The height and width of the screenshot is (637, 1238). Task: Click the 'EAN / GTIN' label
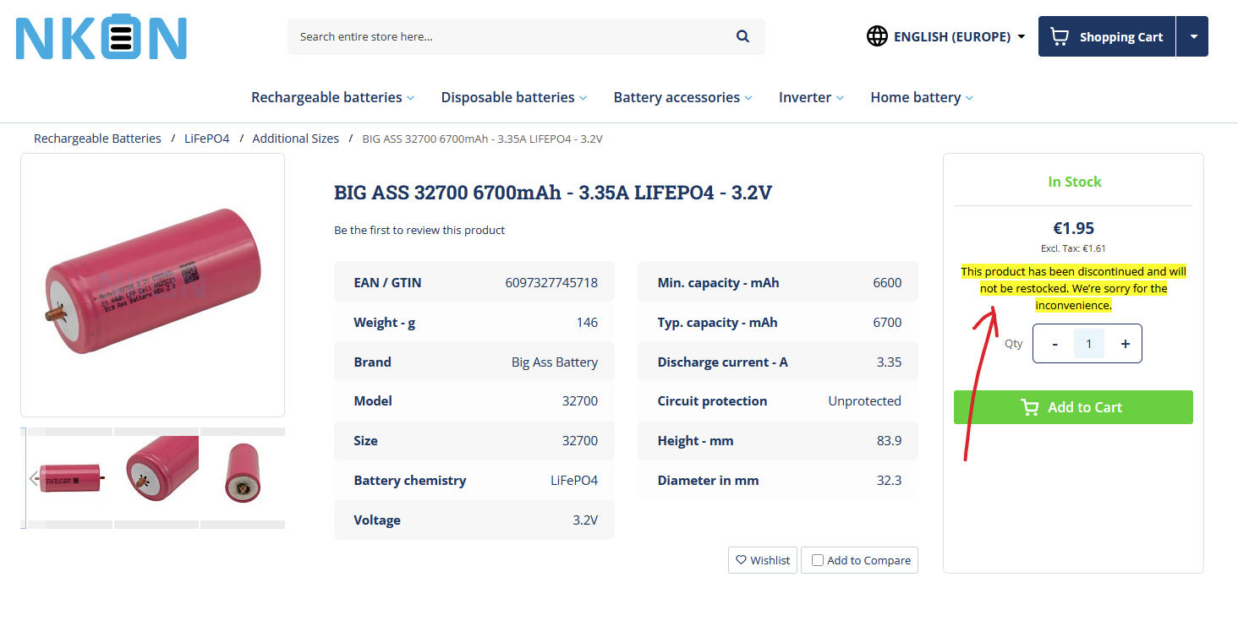(387, 283)
